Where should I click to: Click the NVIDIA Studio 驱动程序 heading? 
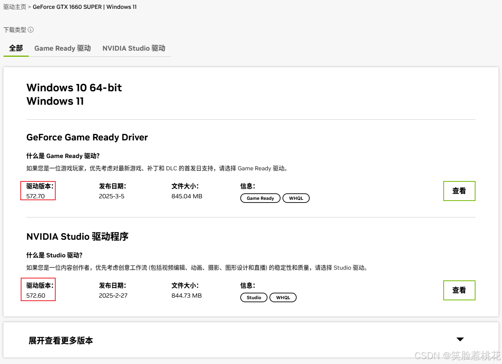(78, 237)
